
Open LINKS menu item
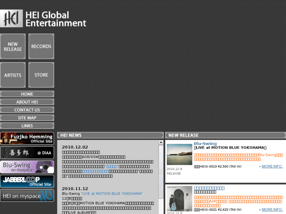[27, 126]
